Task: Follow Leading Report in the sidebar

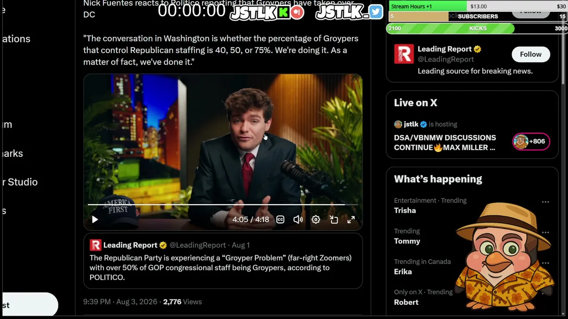Action: 531,54
